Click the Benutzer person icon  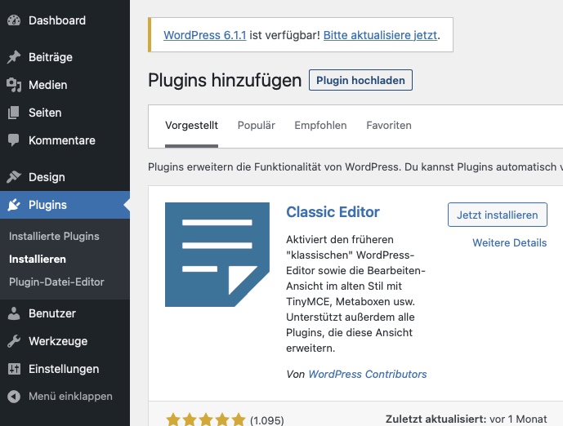(x=14, y=313)
